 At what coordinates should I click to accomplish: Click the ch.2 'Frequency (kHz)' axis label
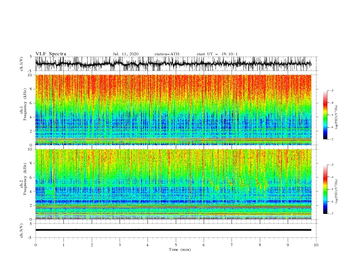coord(25,178)
